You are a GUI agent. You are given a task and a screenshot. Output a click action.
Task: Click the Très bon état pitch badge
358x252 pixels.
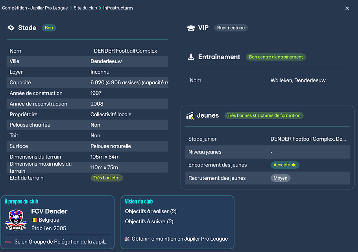click(x=107, y=178)
